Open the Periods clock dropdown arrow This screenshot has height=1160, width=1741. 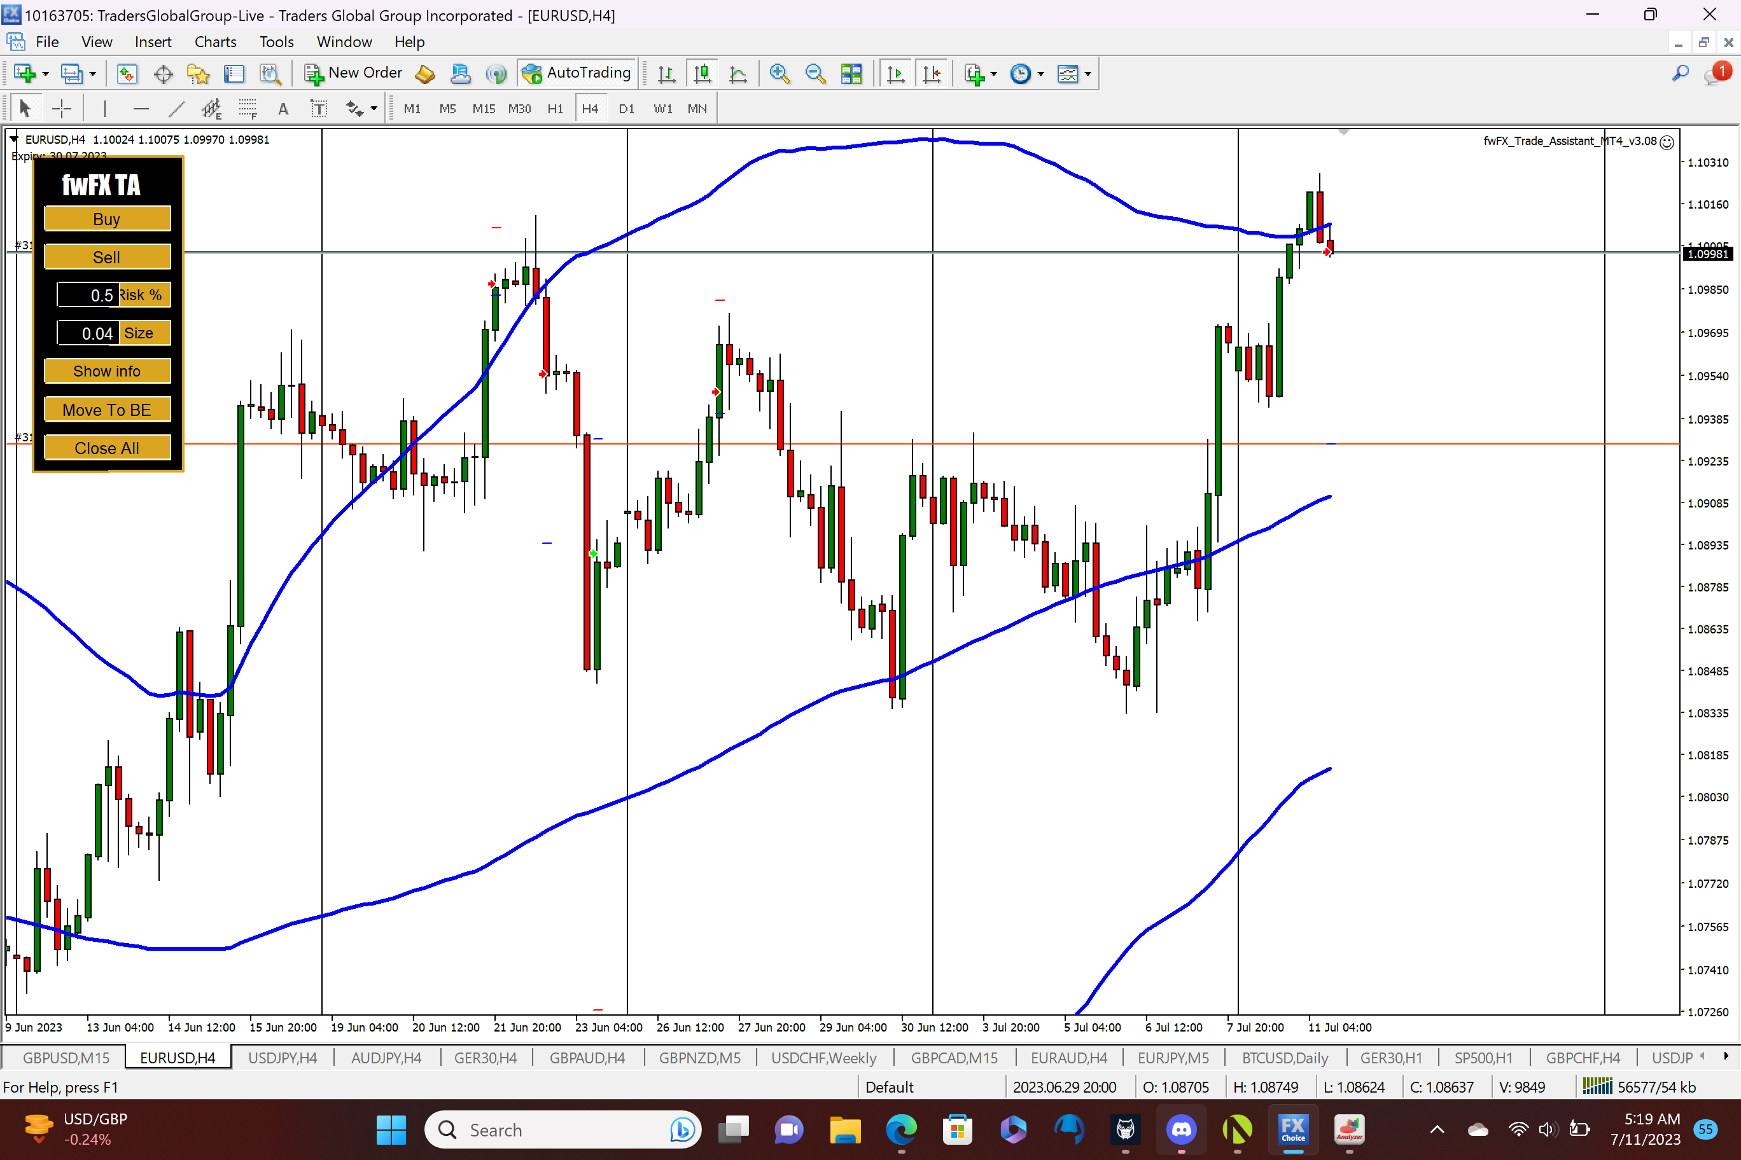click(x=1041, y=73)
